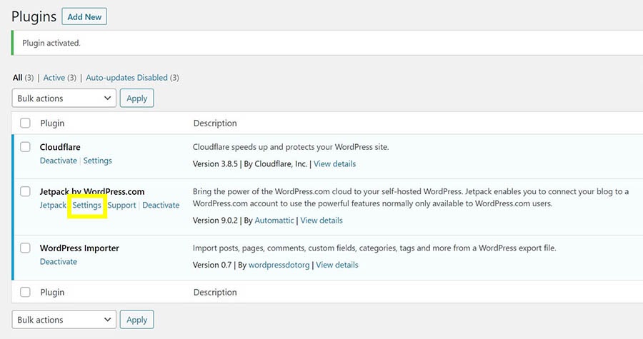The image size is (643, 339).
Task: Filter by Active plugins
Action: click(x=54, y=78)
